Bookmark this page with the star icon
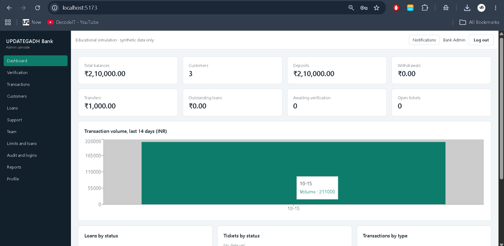Screen dimensions: 504x246 pos(377,8)
